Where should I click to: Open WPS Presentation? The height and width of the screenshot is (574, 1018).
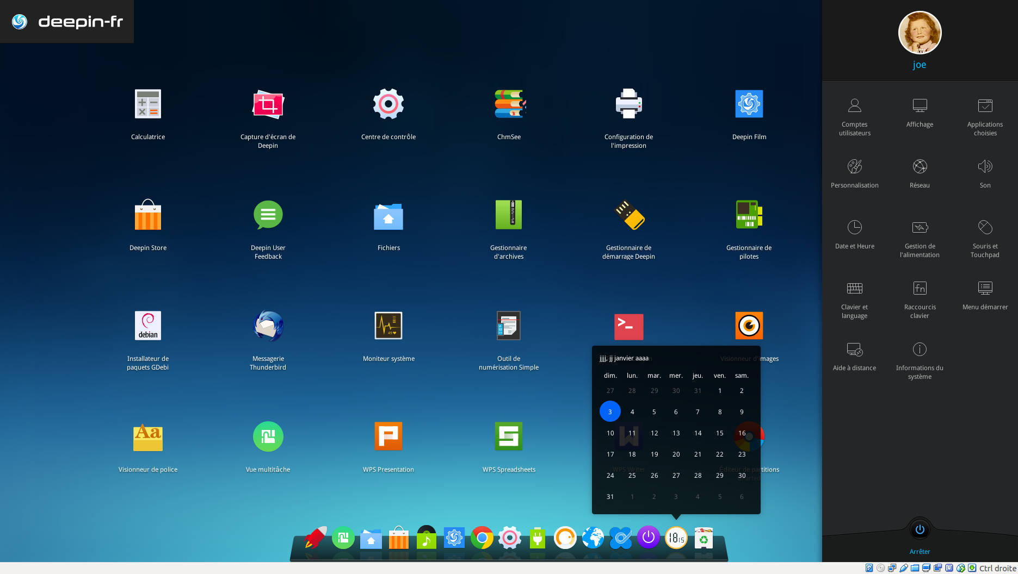388,436
